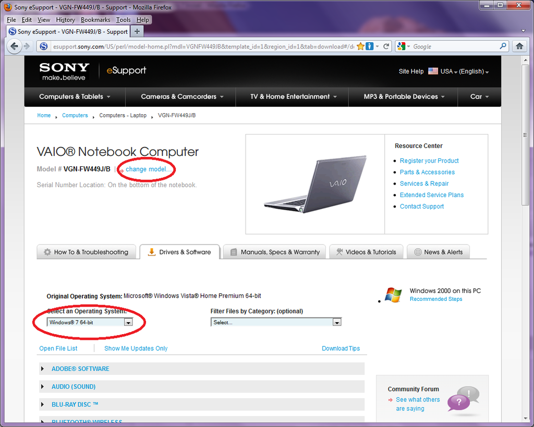Click the Windows flag logo icon
The height and width of the screenshot is (427, 534).
coord(393,295)
